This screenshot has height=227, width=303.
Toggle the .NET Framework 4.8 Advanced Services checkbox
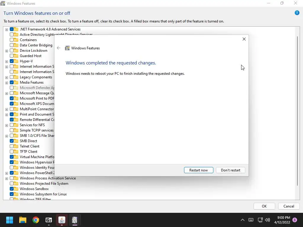(12, 29)
